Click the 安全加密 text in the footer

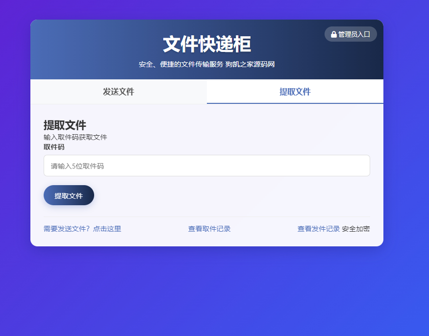[x=356, y=229]
